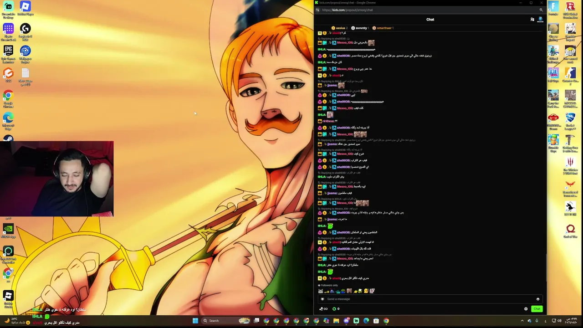Open Microsoft Edge desktop shortcut

point(8,121)
